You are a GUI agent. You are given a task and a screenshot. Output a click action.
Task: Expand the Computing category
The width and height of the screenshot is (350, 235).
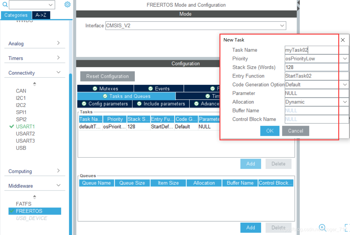point(35,171)
